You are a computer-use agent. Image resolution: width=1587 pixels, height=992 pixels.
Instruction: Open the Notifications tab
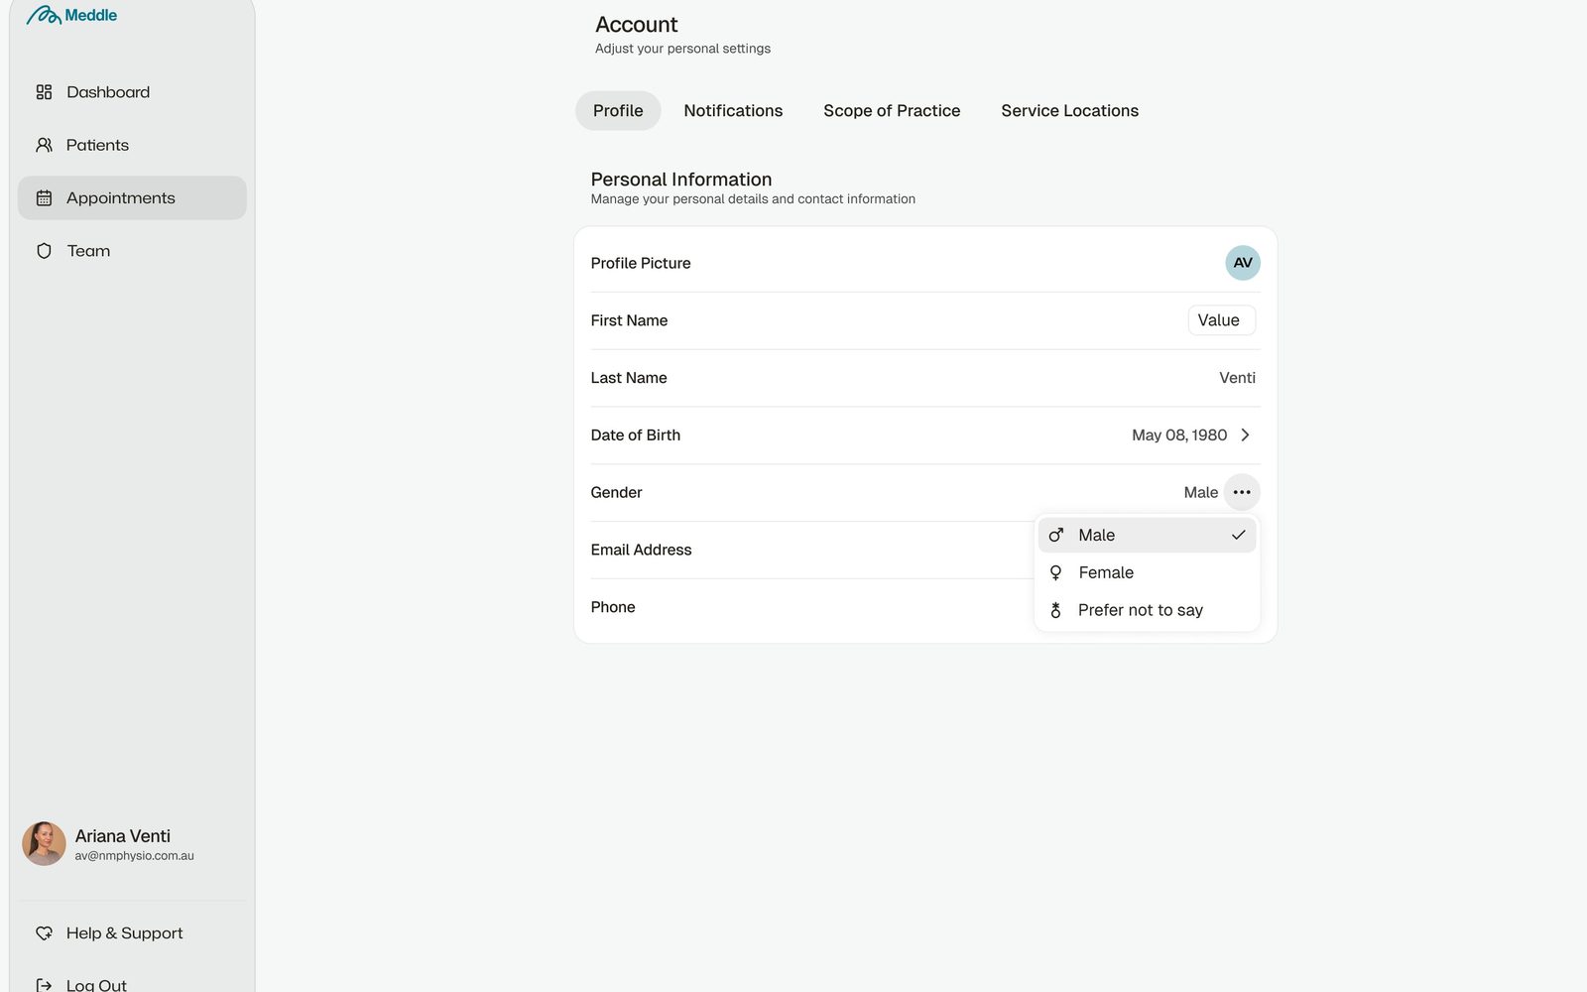[733, 111]
